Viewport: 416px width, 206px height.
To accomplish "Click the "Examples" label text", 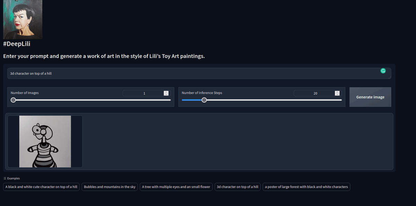I will (x=14, y=178).
